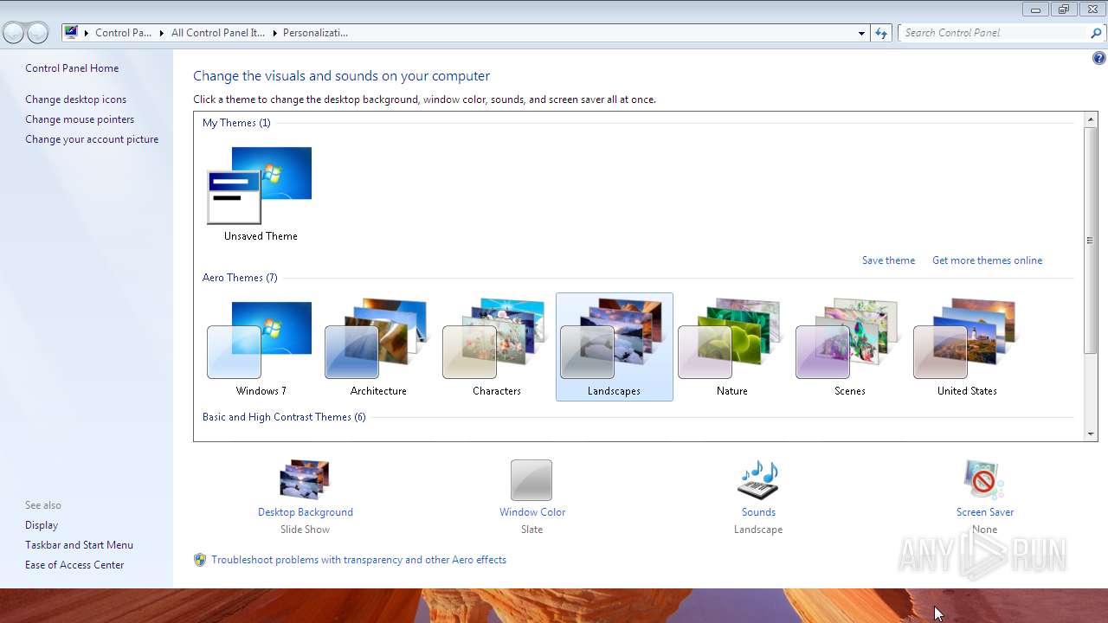
Task: Click the Aero Themes (7) group header
Action: click(x=240, y=278)
